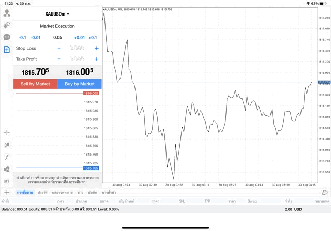Expand the XAUUSDm symbol dropdown
The height and width of the screenshot is (231, 331).
(x=57, y=14)
